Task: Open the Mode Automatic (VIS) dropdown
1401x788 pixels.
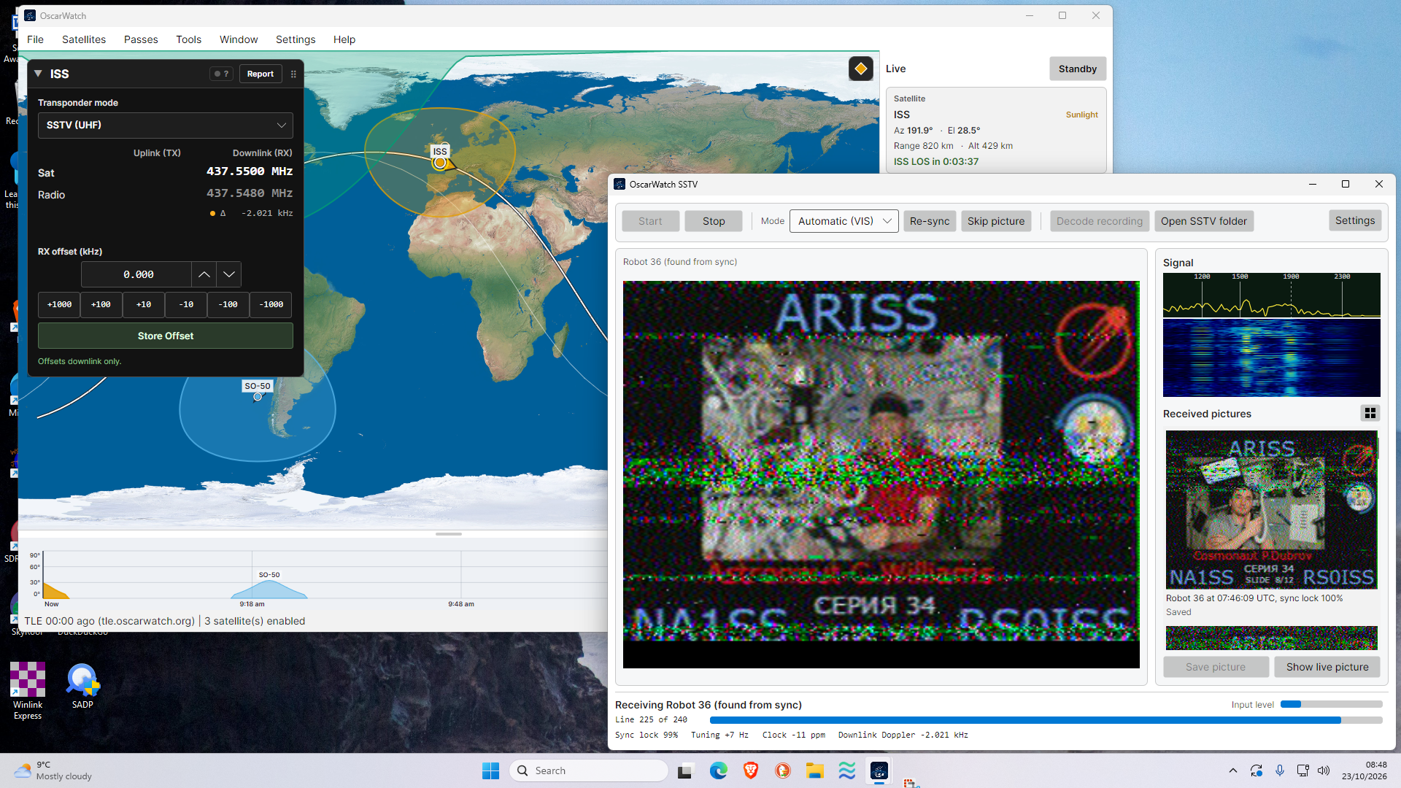Action: coord(844,221)
